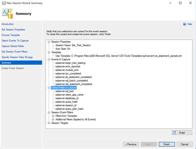Select sqlserver.error_reported event

click(x=68, y=66)
